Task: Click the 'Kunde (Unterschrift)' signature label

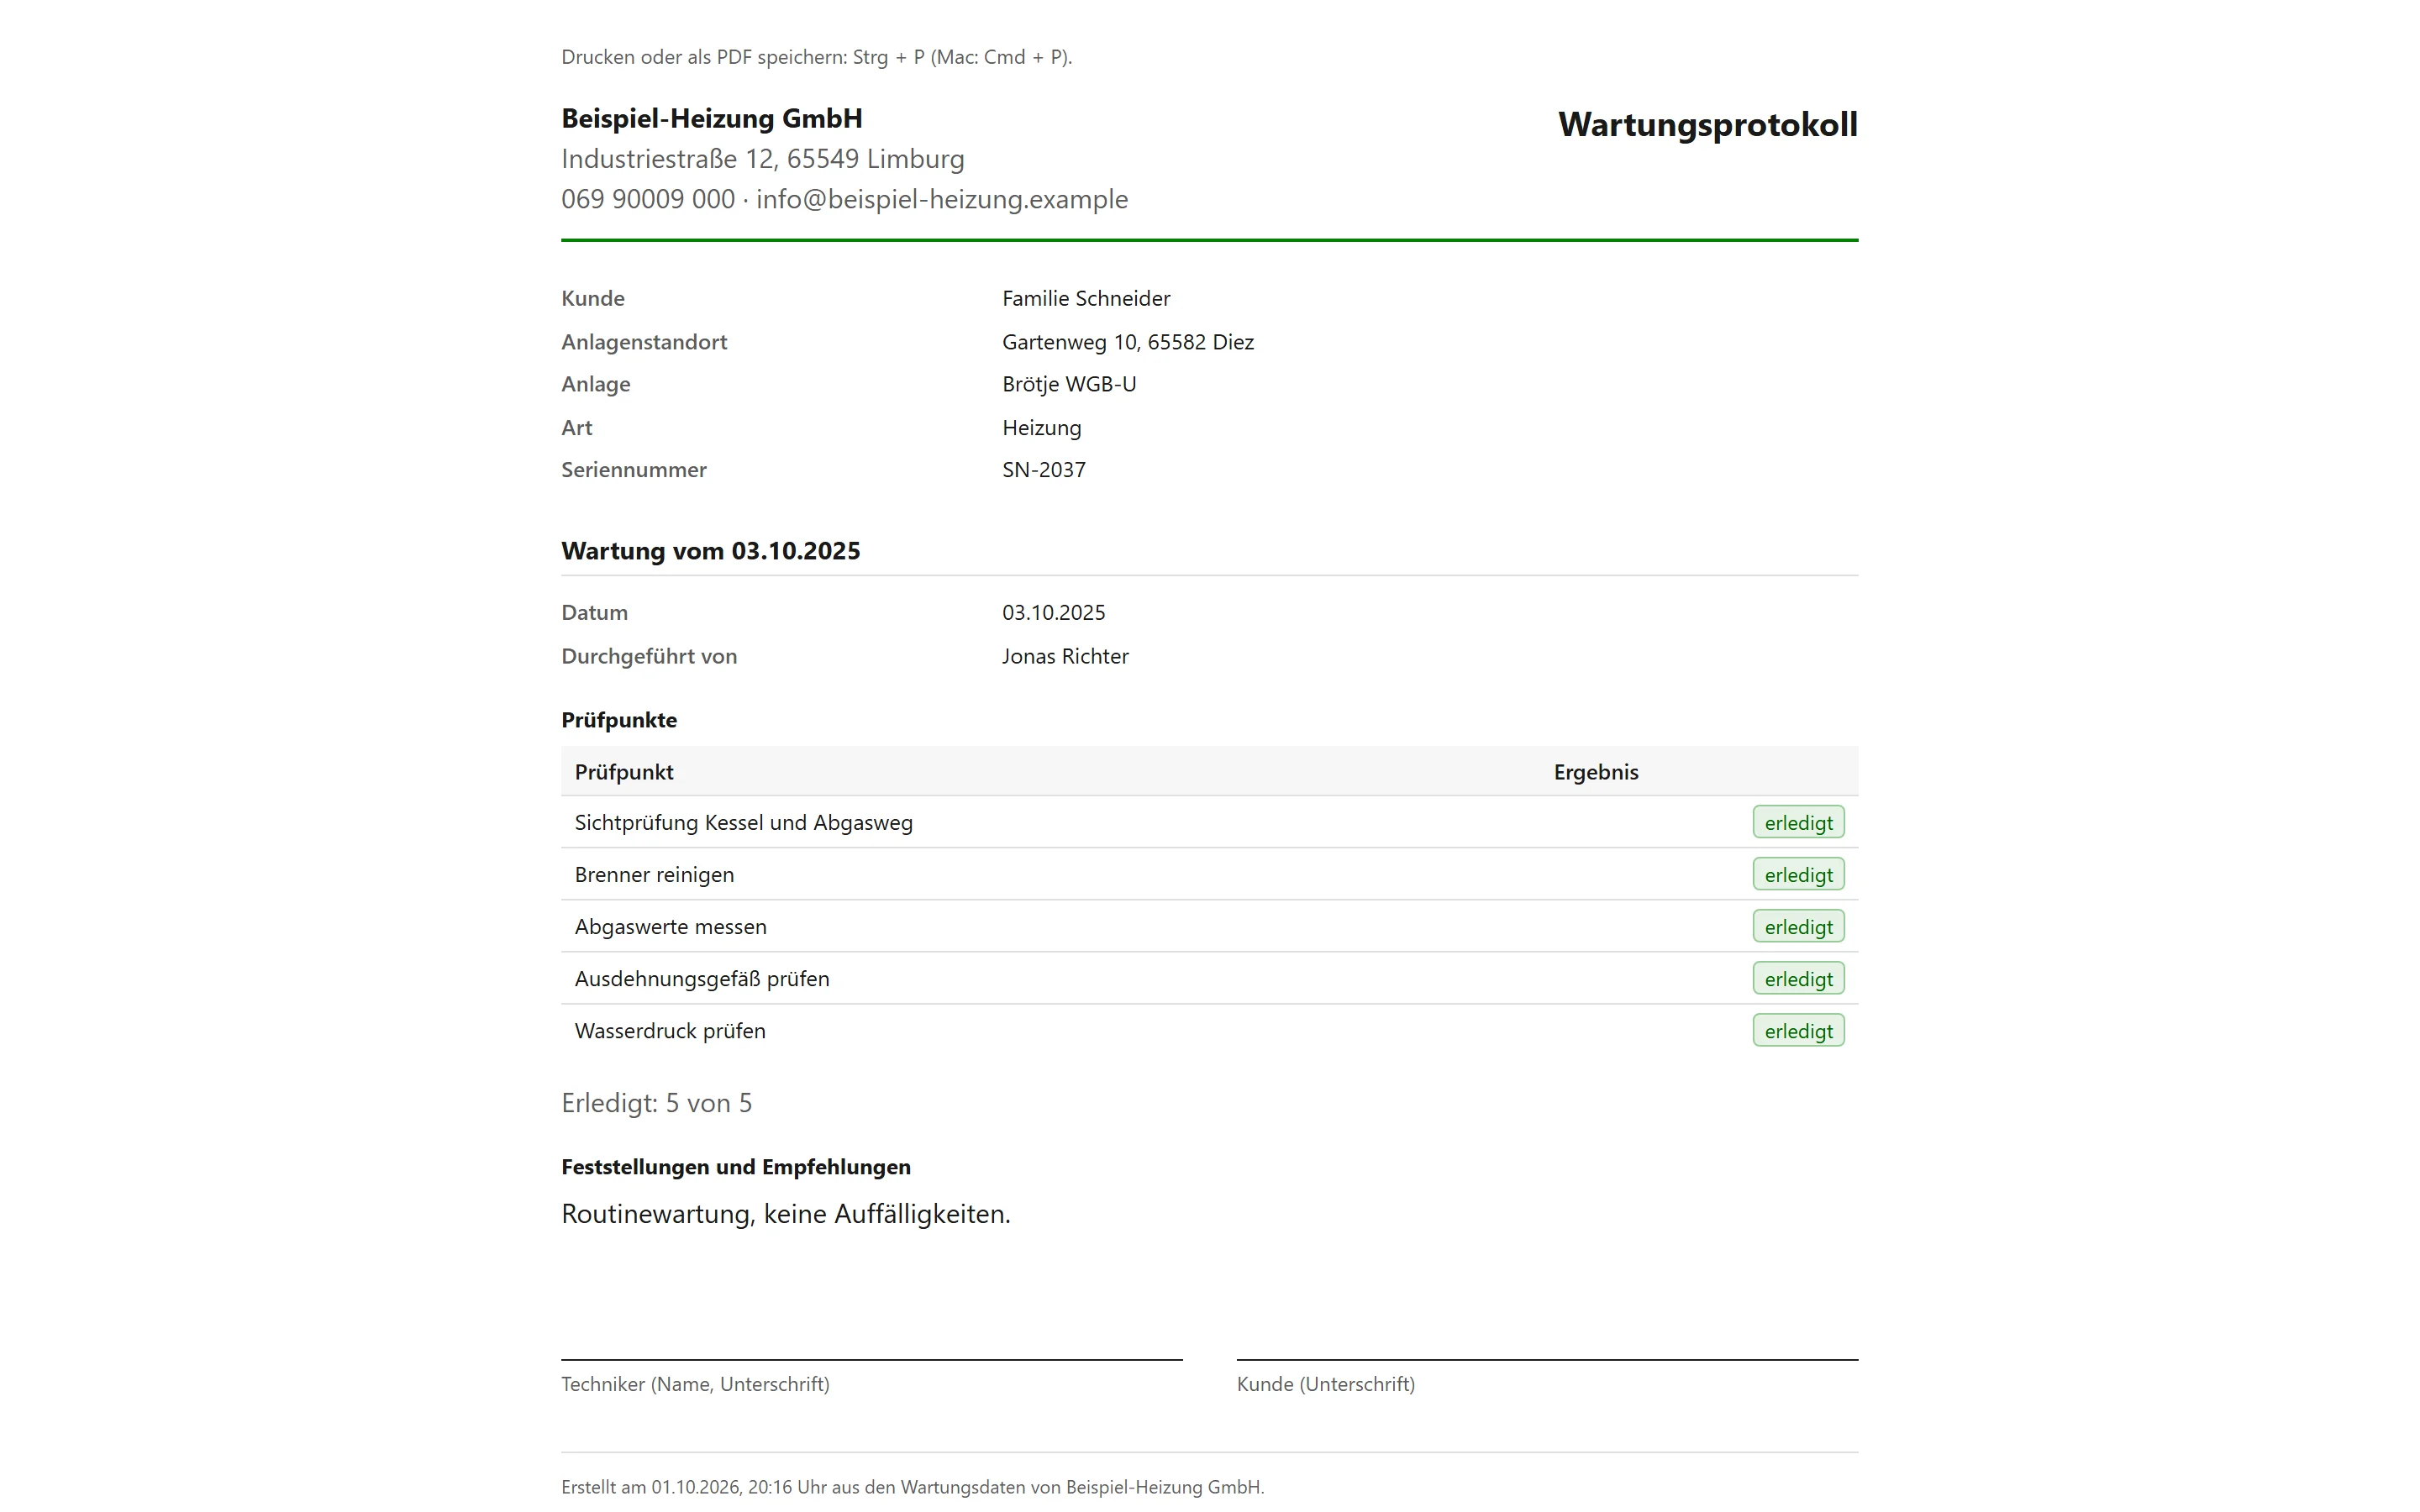Action: (x=1326, y=1384)
